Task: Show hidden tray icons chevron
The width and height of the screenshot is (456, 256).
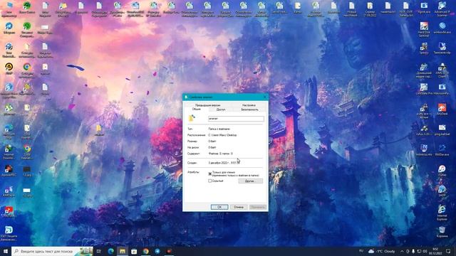Action: click(402, 251)
